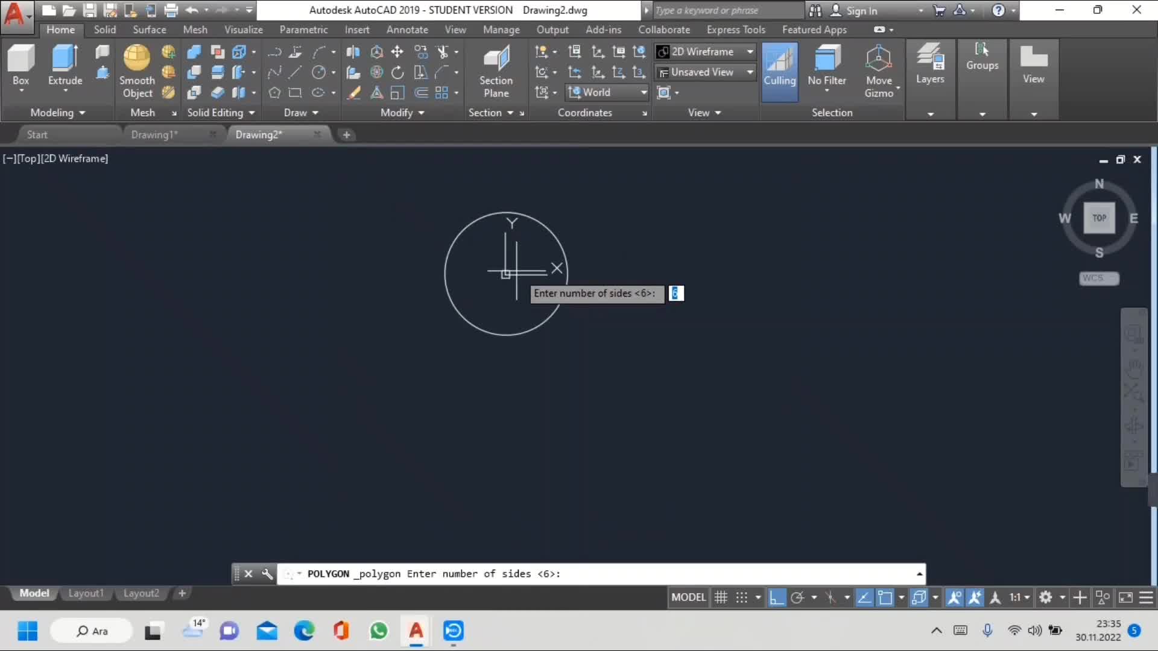
Task: Switch to the Surface ribbon tab
Action: tap(150, 30)
